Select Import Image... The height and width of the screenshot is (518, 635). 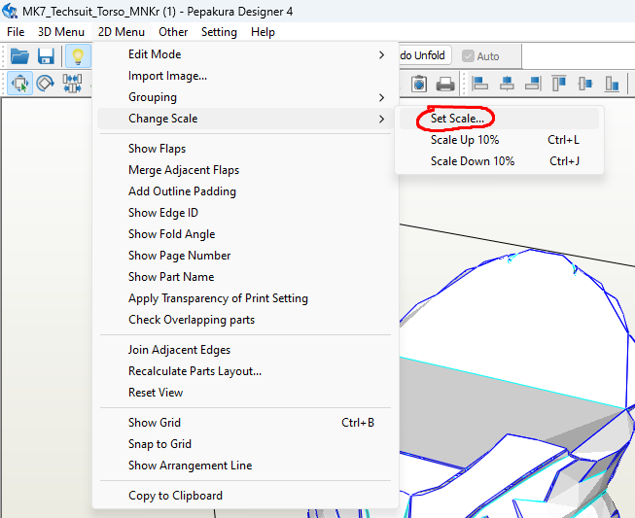click(x=245, y=76)
